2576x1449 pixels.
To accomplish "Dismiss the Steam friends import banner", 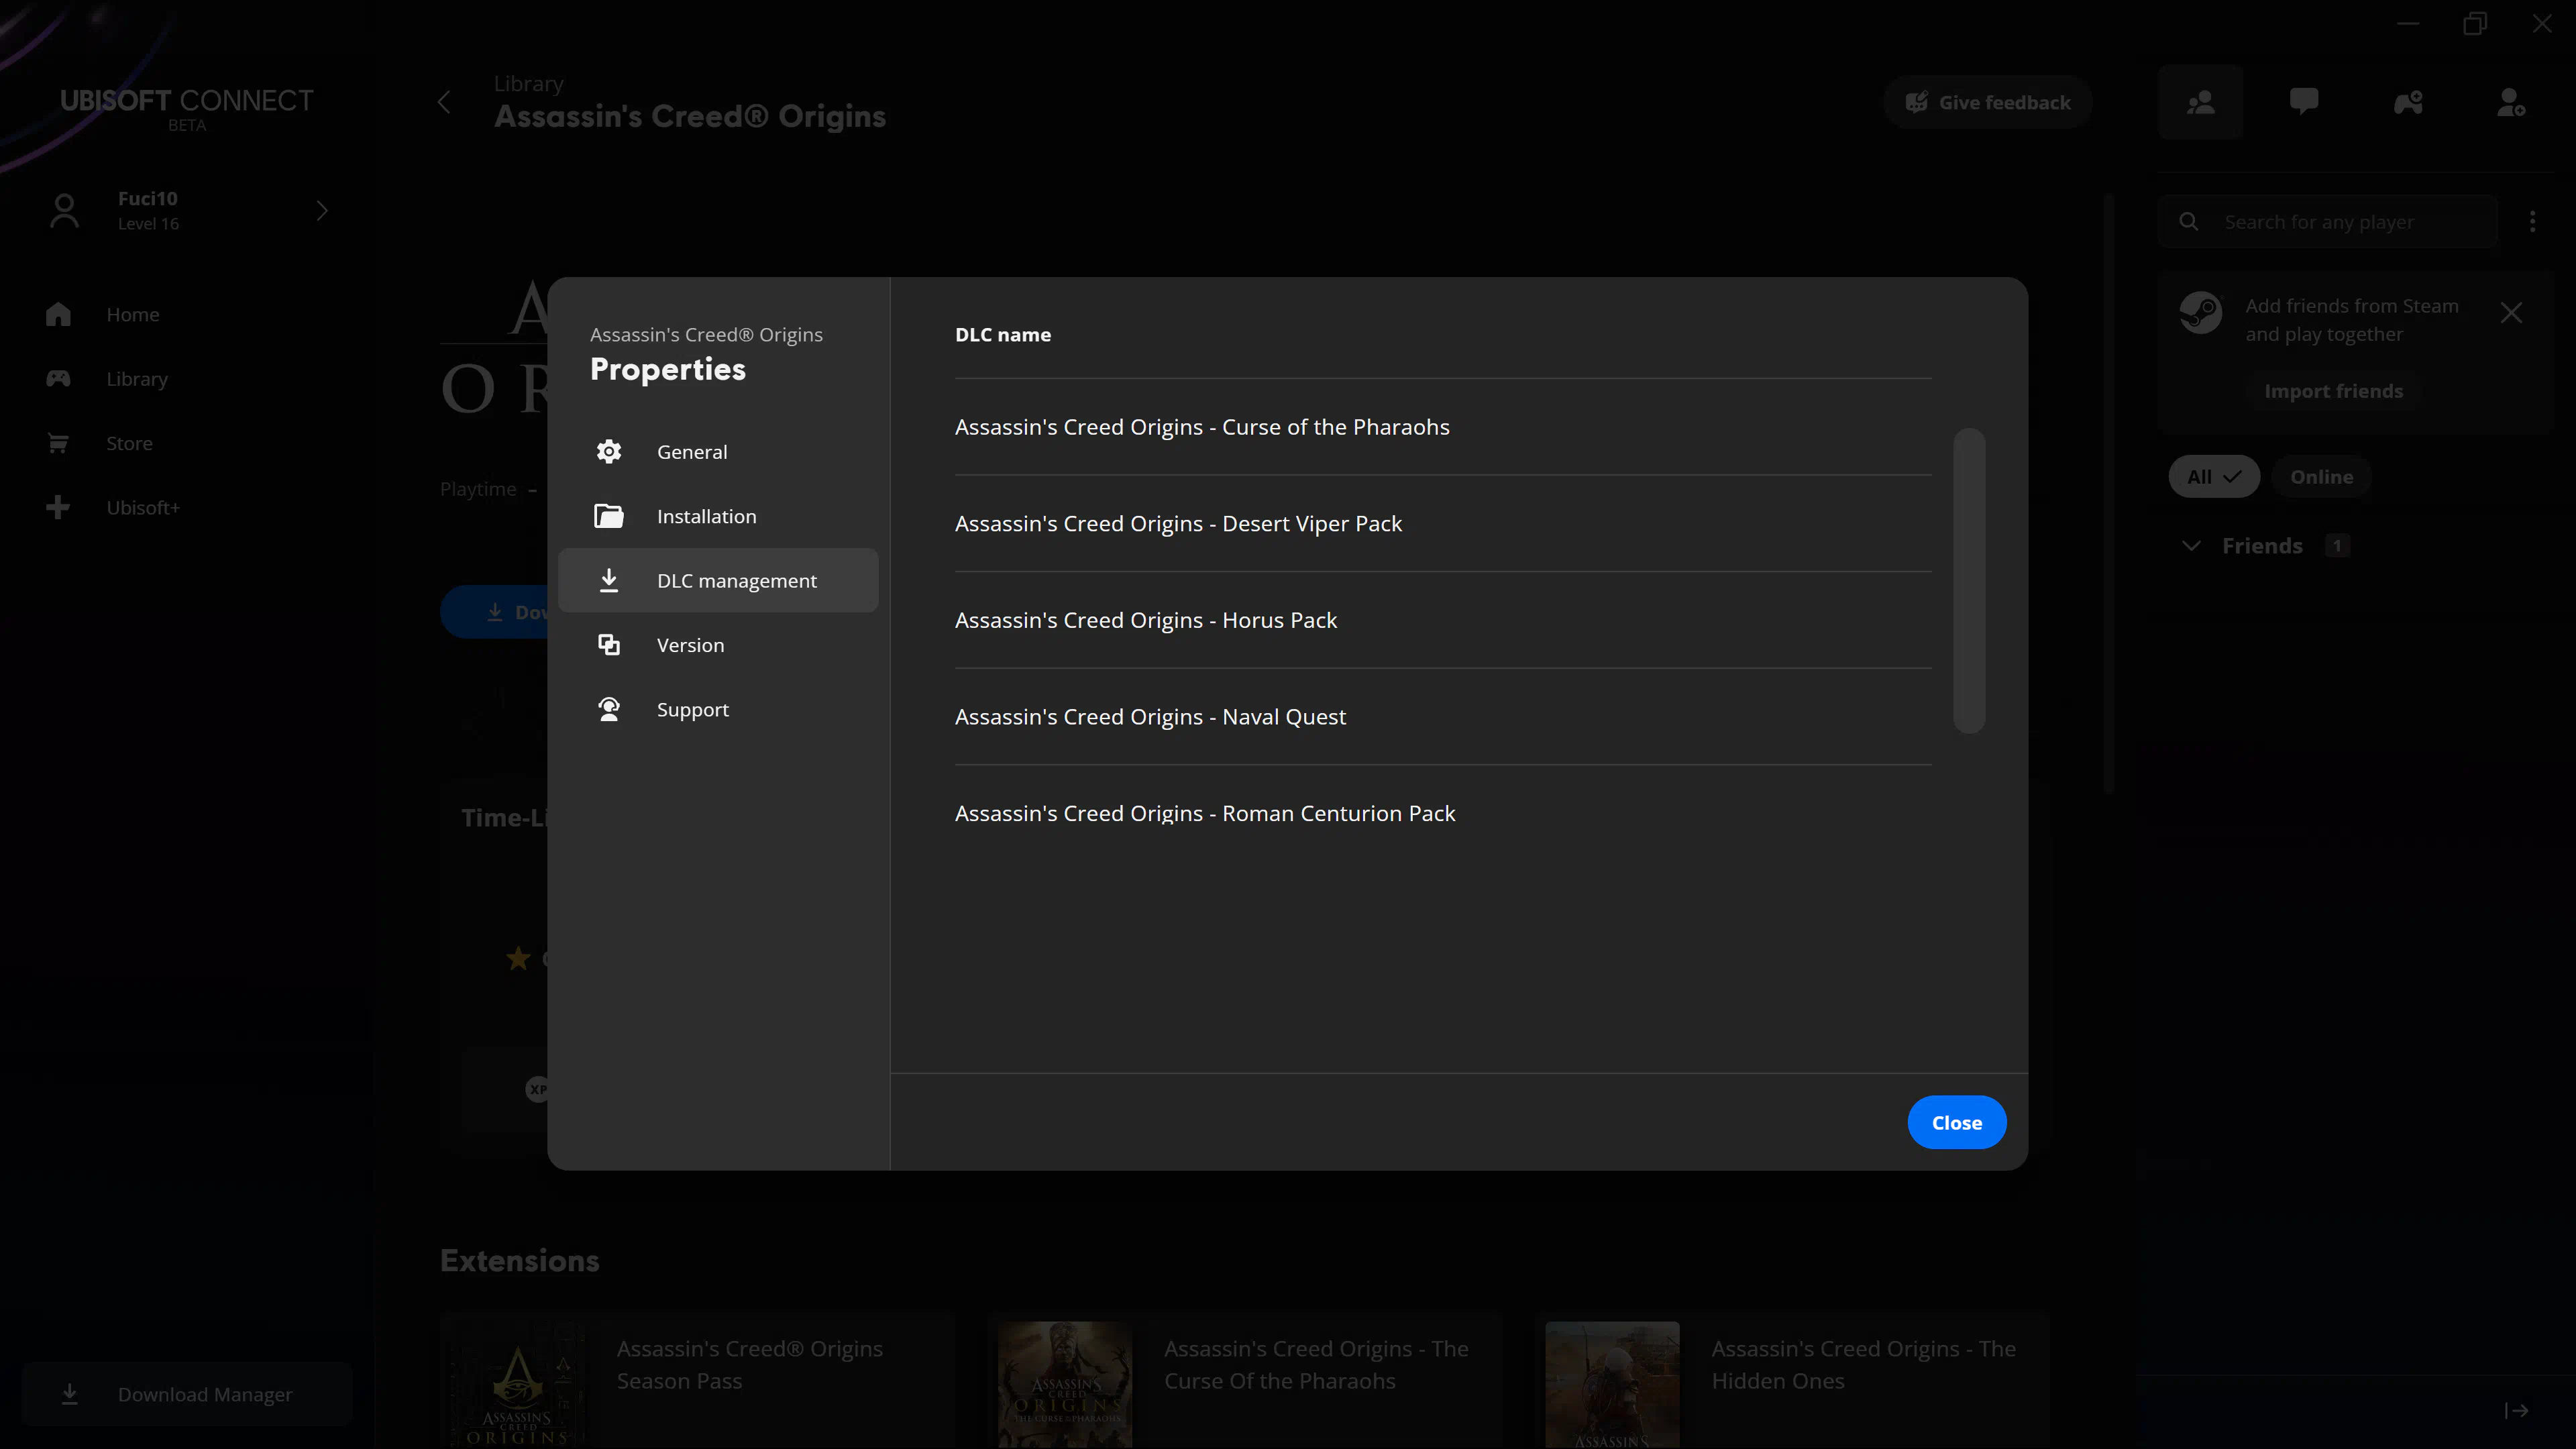I will (x=2511, y=313).
